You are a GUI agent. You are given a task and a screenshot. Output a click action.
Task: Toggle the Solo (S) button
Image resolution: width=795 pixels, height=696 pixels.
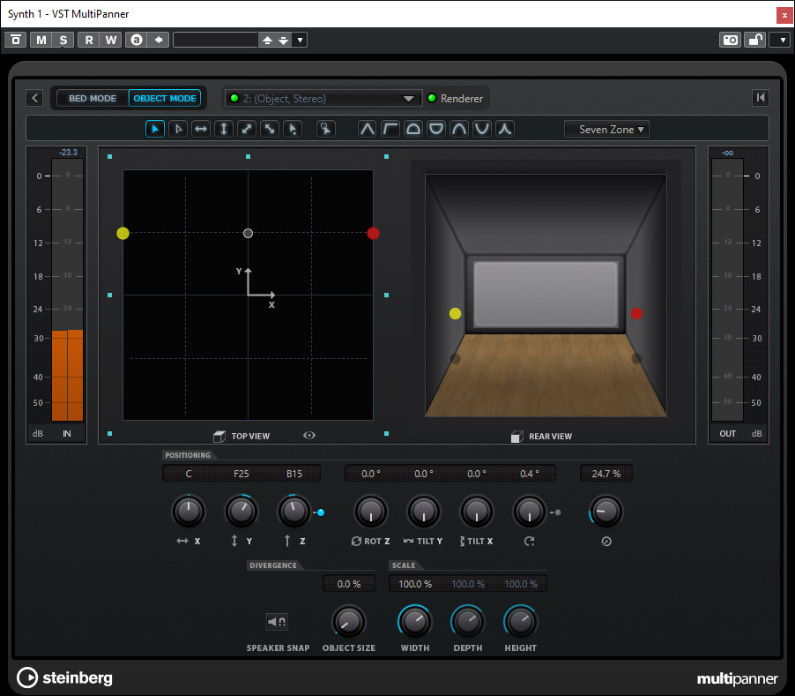63,40
